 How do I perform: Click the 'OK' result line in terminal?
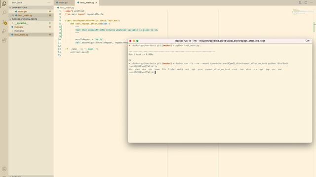130,60
